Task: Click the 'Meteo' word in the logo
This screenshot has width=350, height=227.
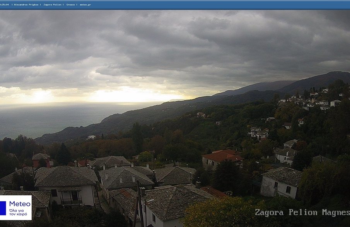Action: click(x=20, y=203)
